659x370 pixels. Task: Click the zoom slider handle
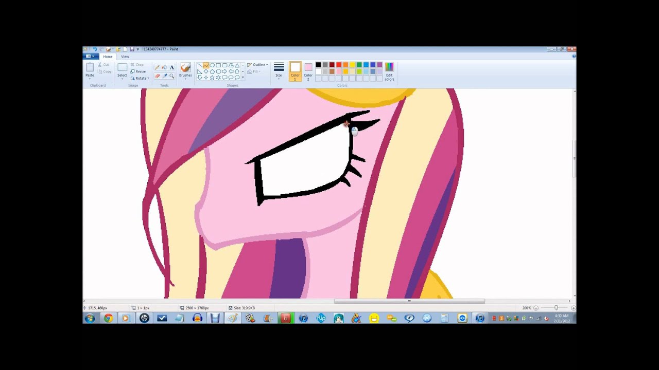click(556, 308)
